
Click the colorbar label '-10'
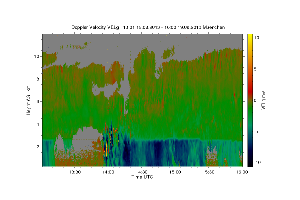click(x=257, y=163)
